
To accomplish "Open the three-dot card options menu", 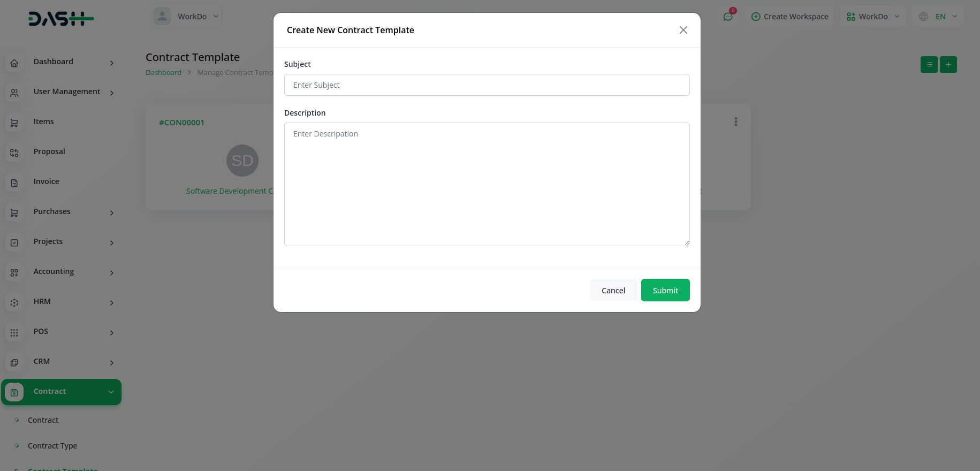I will [x=736, y=122].
